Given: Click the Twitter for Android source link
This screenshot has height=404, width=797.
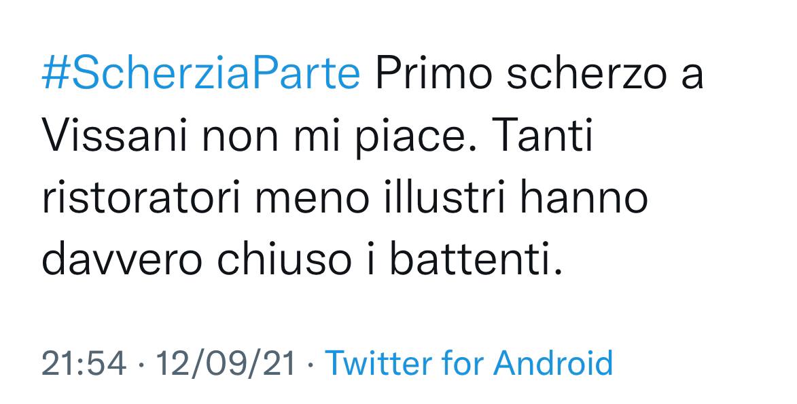Looking at the screenshot, I should 469,363.
